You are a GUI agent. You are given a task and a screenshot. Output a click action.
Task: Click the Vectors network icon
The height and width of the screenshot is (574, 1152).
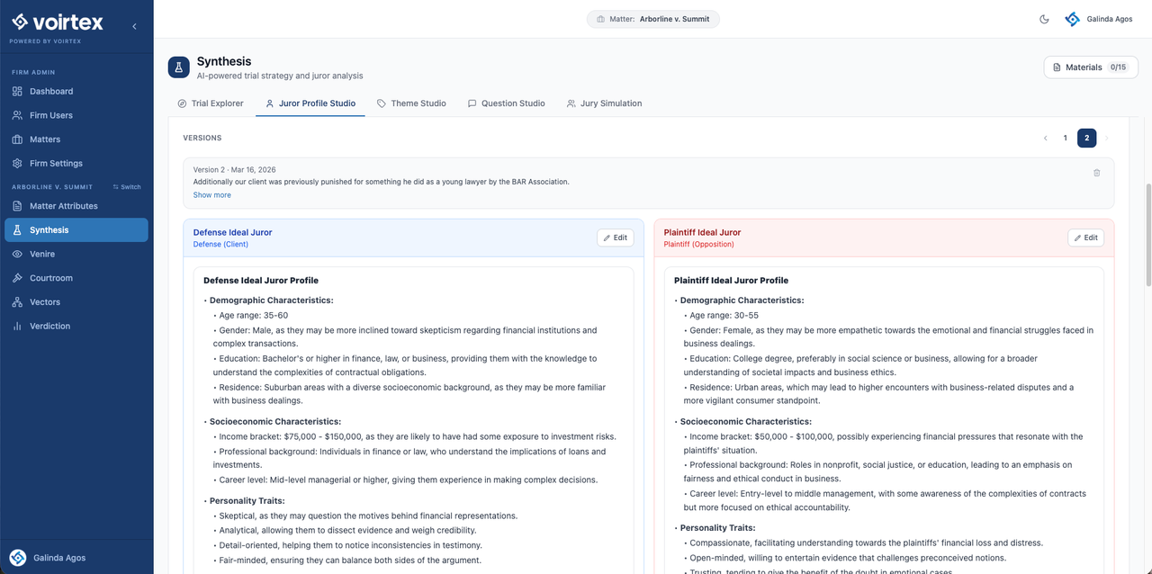tap(17, 302)
